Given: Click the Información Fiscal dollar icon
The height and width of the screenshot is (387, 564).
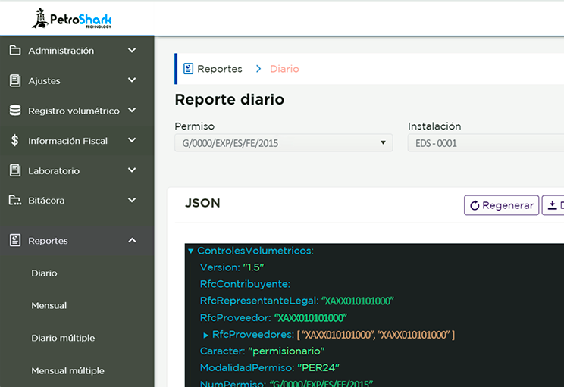Looking at the screenshot, I should pos(15,141).
